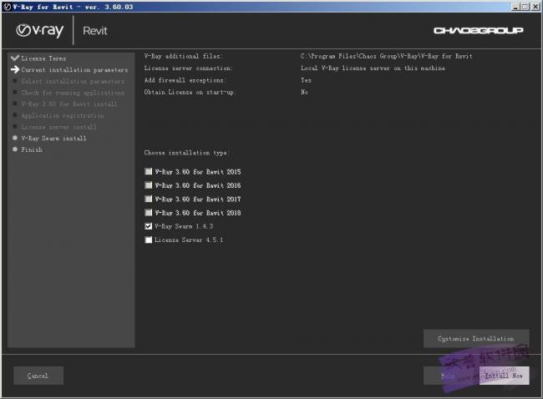
Task: Click the V-Ray logo in header
Action: pos(40,31)
